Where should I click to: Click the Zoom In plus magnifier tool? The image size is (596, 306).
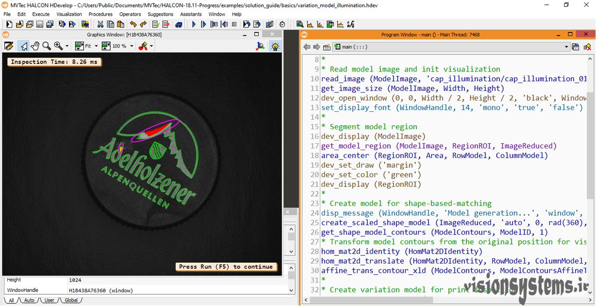(58, 46)
